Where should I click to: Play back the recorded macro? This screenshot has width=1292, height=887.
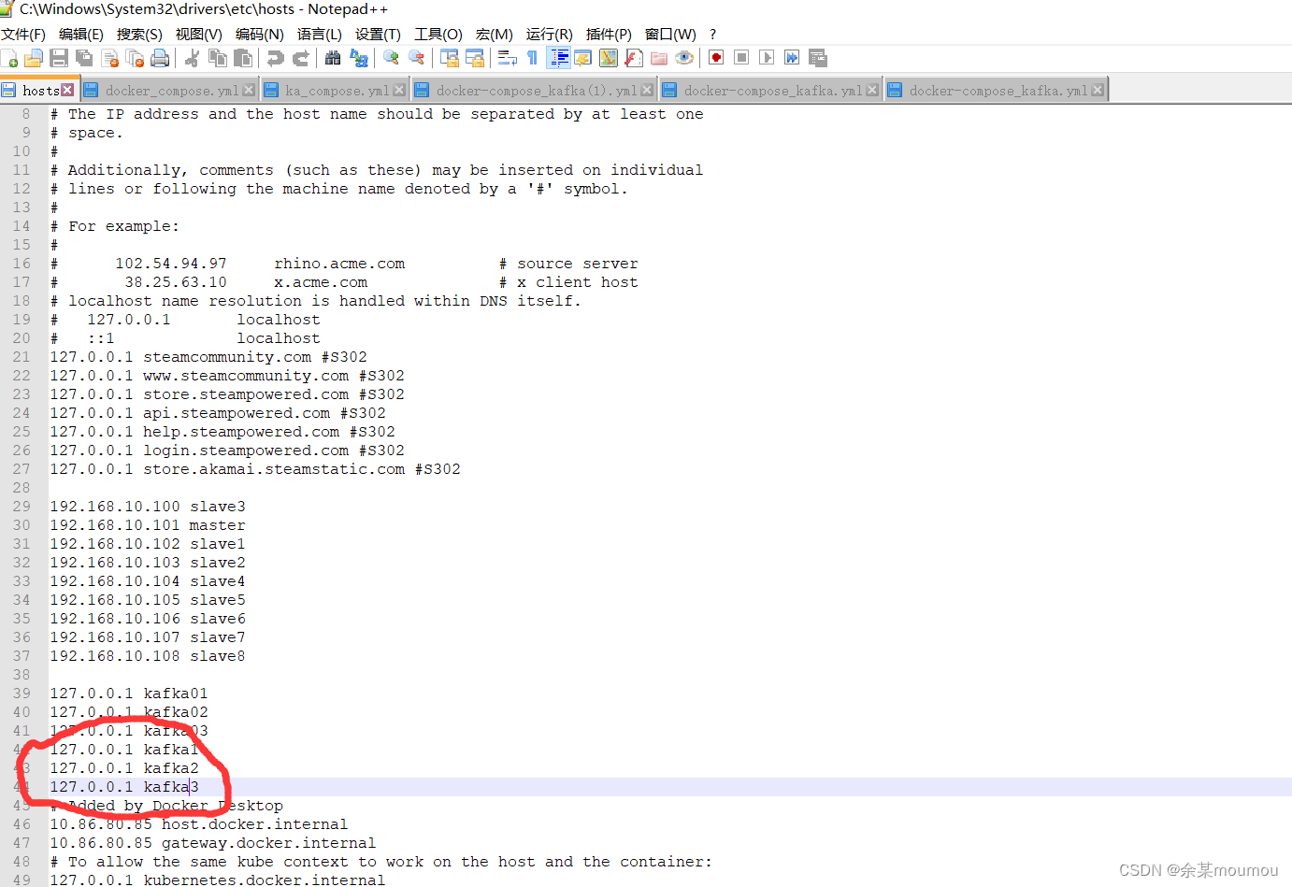[x=767, y=58]
